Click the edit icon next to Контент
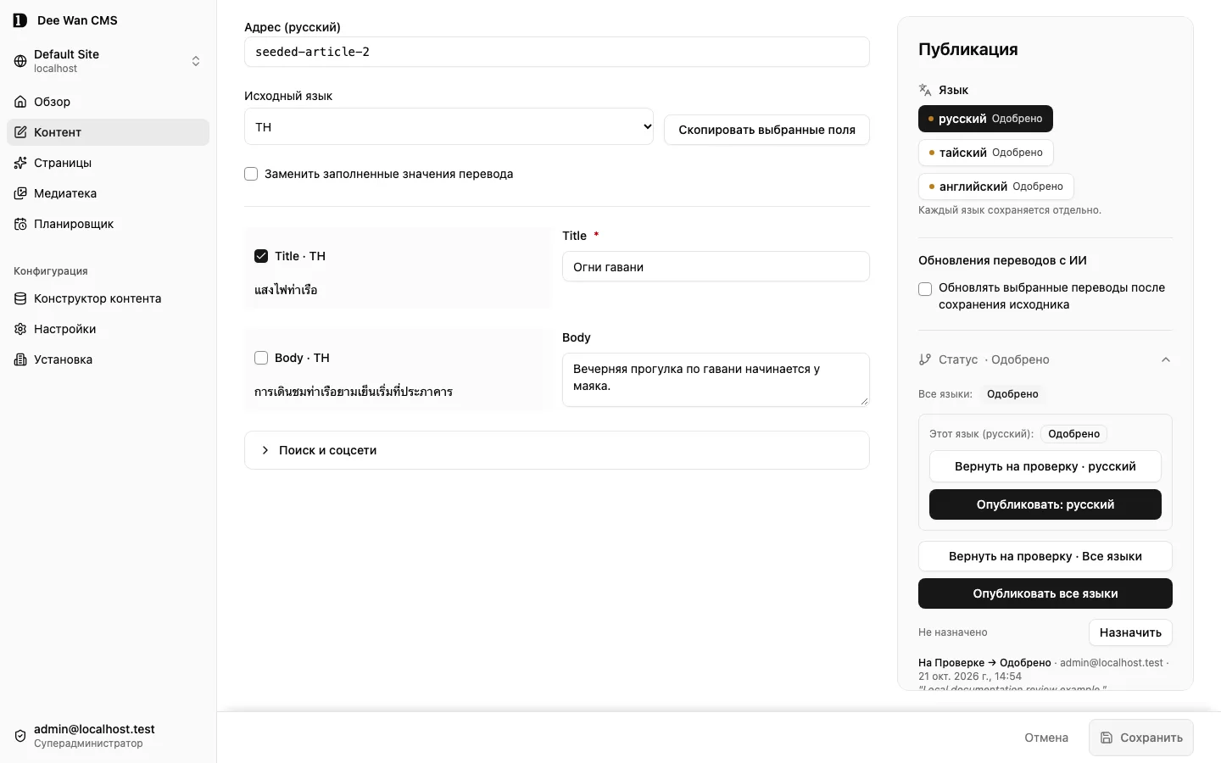 point(20,132)
